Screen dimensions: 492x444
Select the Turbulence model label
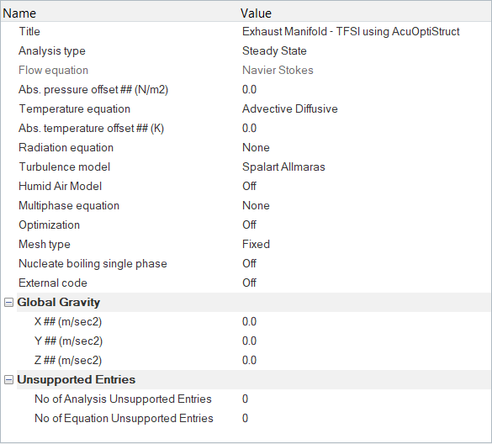(65, 167)
